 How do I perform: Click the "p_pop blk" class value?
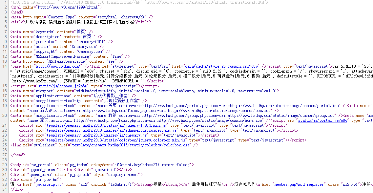tap(79, 175)
